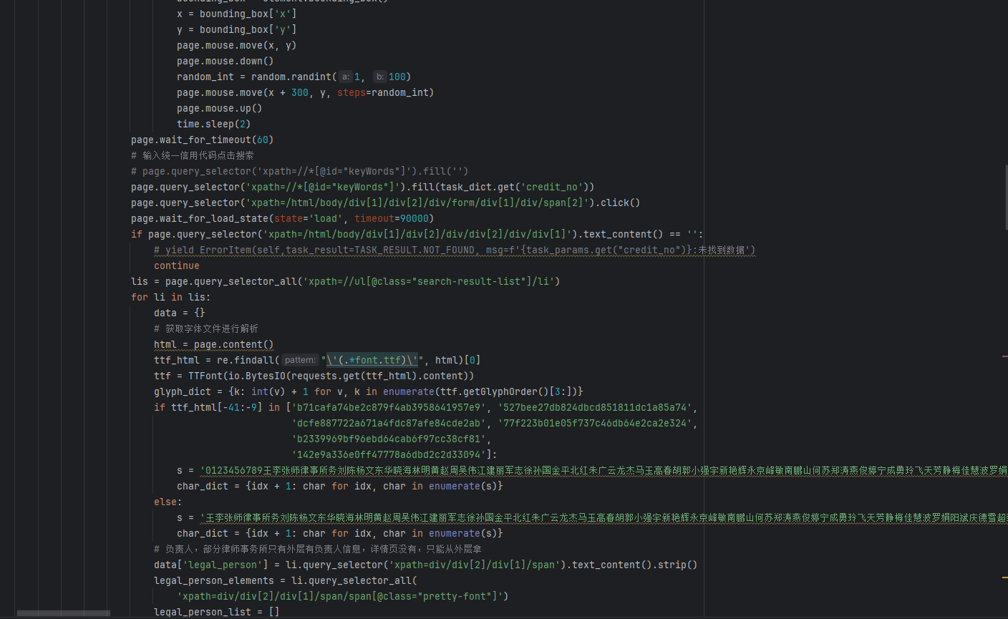The width and height of the screenshot is (1008, 619).
Task: Click the commented yield ErrorItem line
Action: [x=454, y=250]
